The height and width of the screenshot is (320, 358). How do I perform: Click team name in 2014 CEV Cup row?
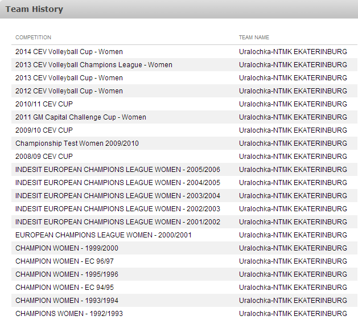293,52
